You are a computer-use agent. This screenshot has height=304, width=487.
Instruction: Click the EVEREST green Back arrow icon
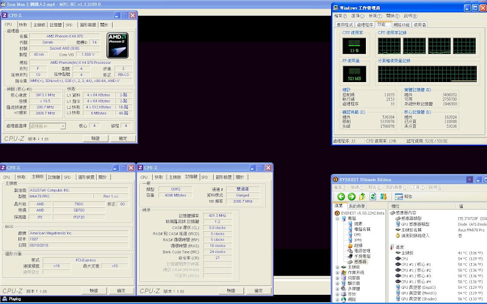pyautogui.click(x=341, y=196)
